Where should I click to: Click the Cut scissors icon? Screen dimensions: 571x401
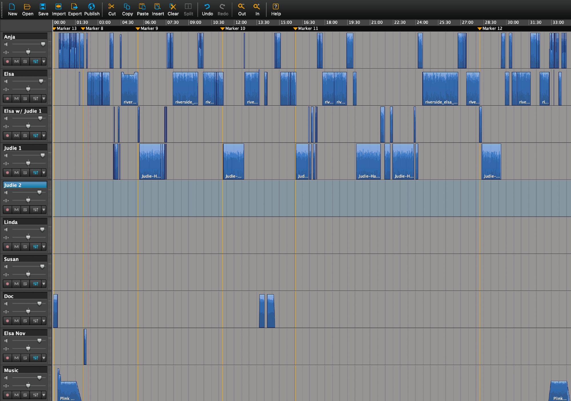(112, 7)
